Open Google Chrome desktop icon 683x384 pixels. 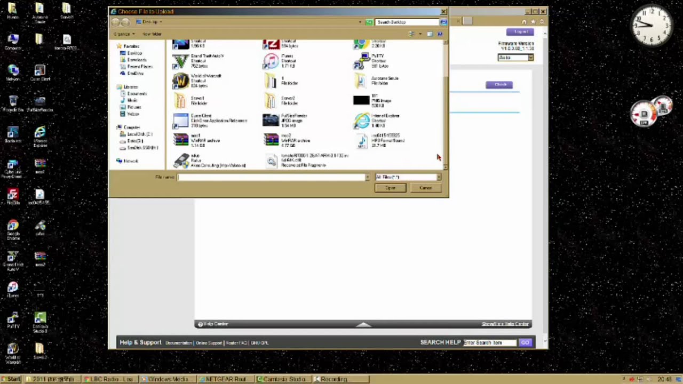pos(12,230)
